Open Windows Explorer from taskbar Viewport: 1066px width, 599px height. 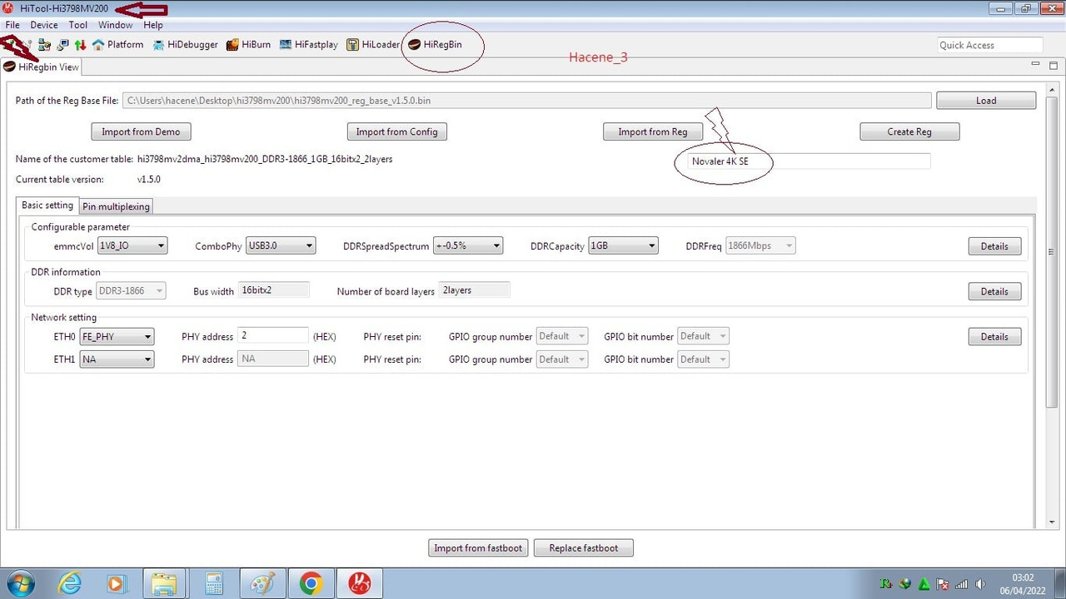(x=165, y=583)
